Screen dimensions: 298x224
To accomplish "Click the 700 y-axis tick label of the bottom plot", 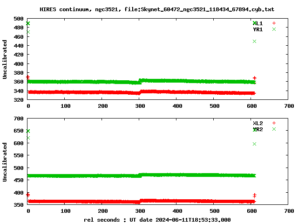I will (19, 119).
